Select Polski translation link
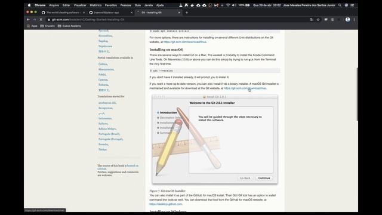This screenshot has height=215, width=382. coord(102,74)
